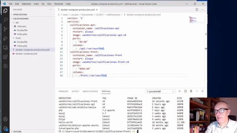Click Users in the breadcrumb path
Screen dimensions: 237x133
(x=66, y=15)
